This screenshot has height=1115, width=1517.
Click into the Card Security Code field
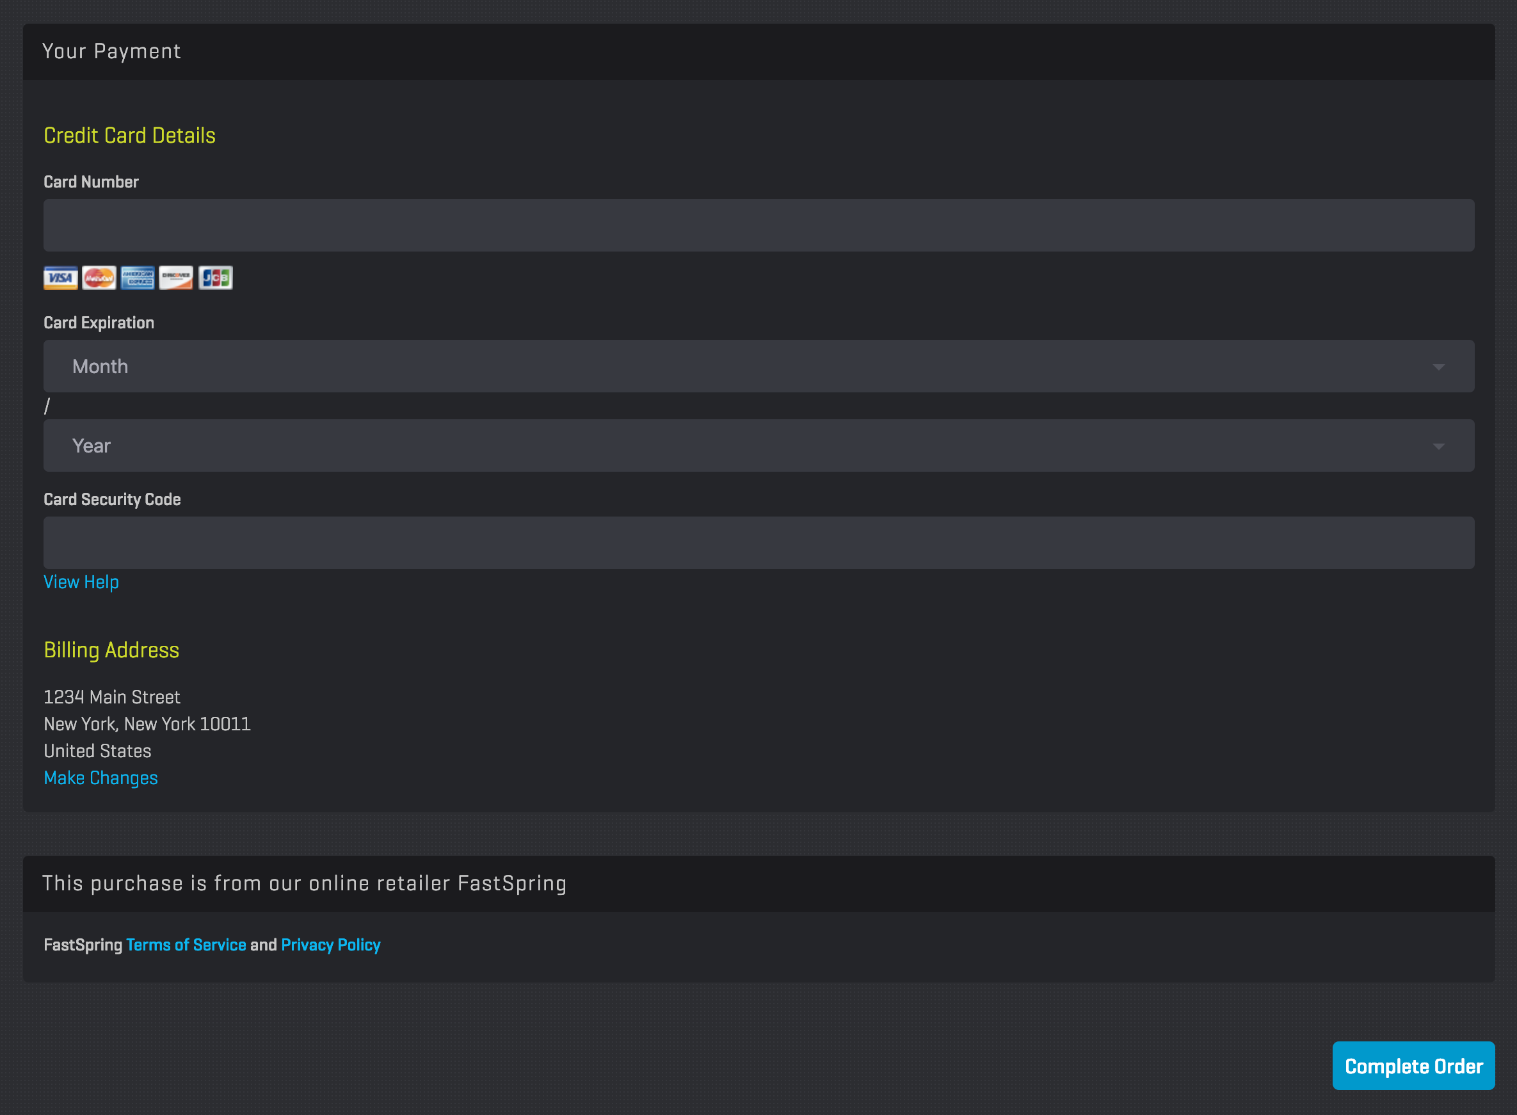(x=758, y=543)
